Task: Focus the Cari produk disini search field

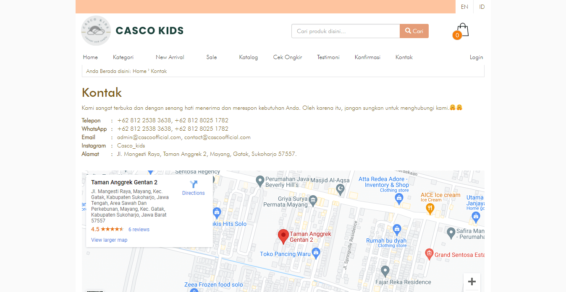Action: (346, 31)
